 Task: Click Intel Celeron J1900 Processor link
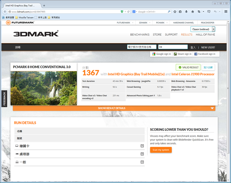[x=193, y=74]
